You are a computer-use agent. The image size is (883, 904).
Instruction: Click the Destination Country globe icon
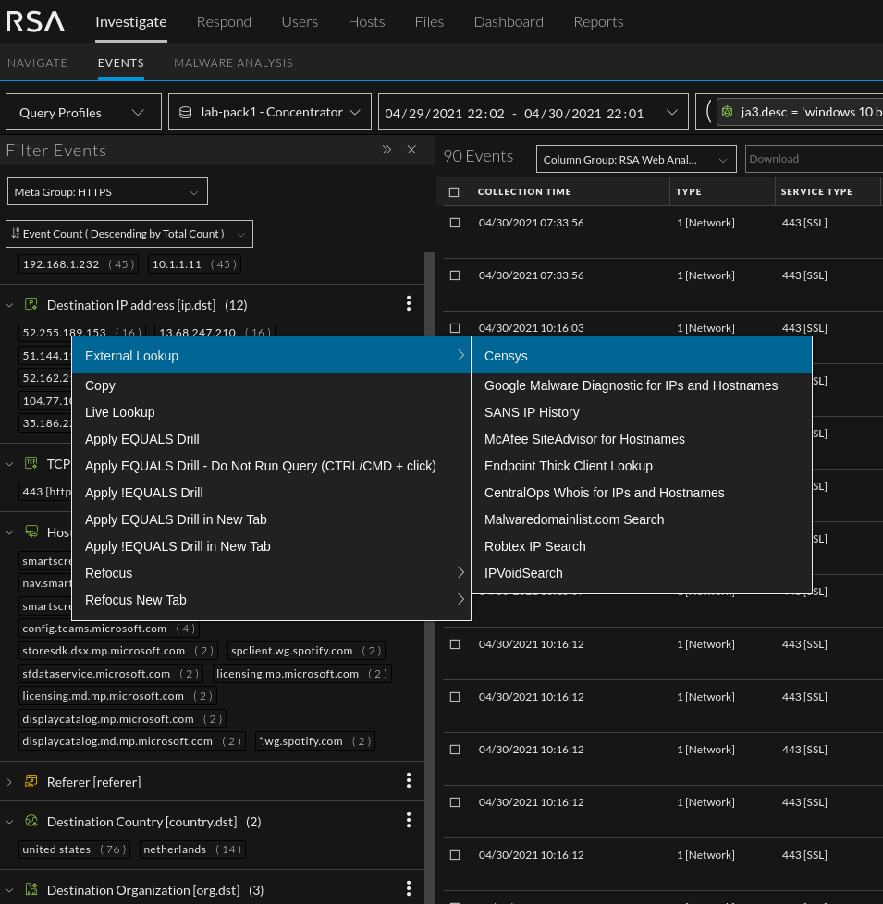point(31,821)
